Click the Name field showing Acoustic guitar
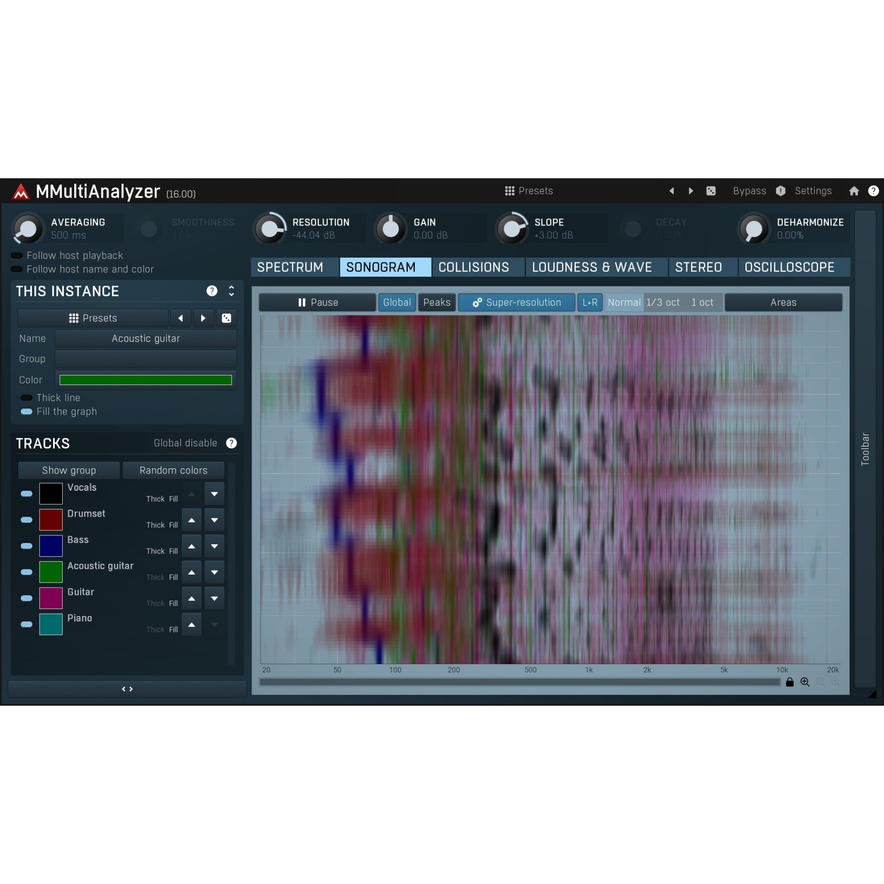This screenshot has height=884, width=884. click(145, 338)
